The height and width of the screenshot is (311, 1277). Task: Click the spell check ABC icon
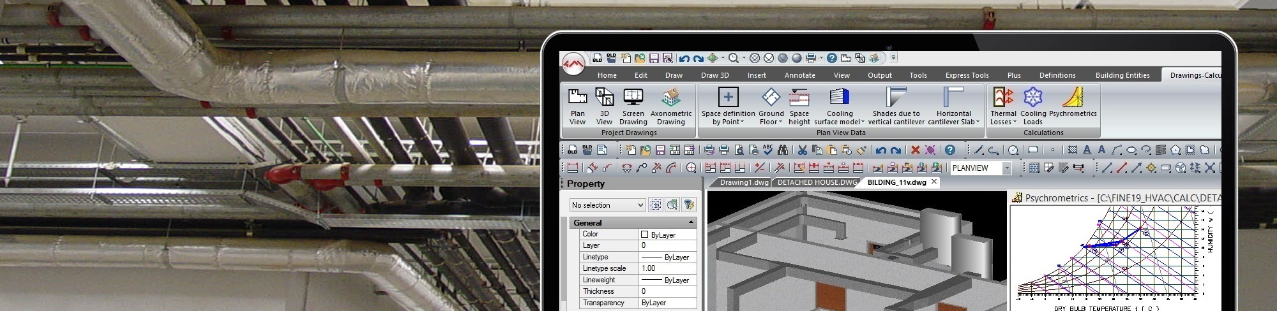click(768, 150)
